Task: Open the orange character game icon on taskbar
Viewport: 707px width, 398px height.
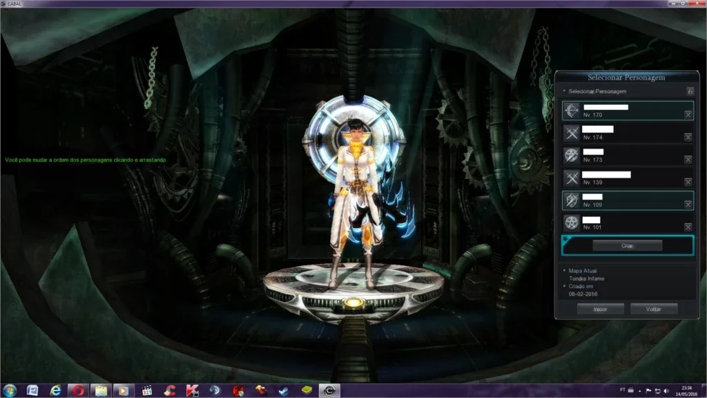Action: (x=261, y=390)
